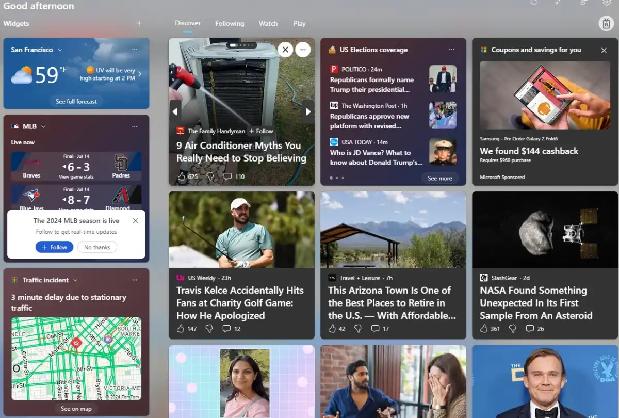
Task: Like the Air Conditioner Myths article
Action: [x=181, y=176]
